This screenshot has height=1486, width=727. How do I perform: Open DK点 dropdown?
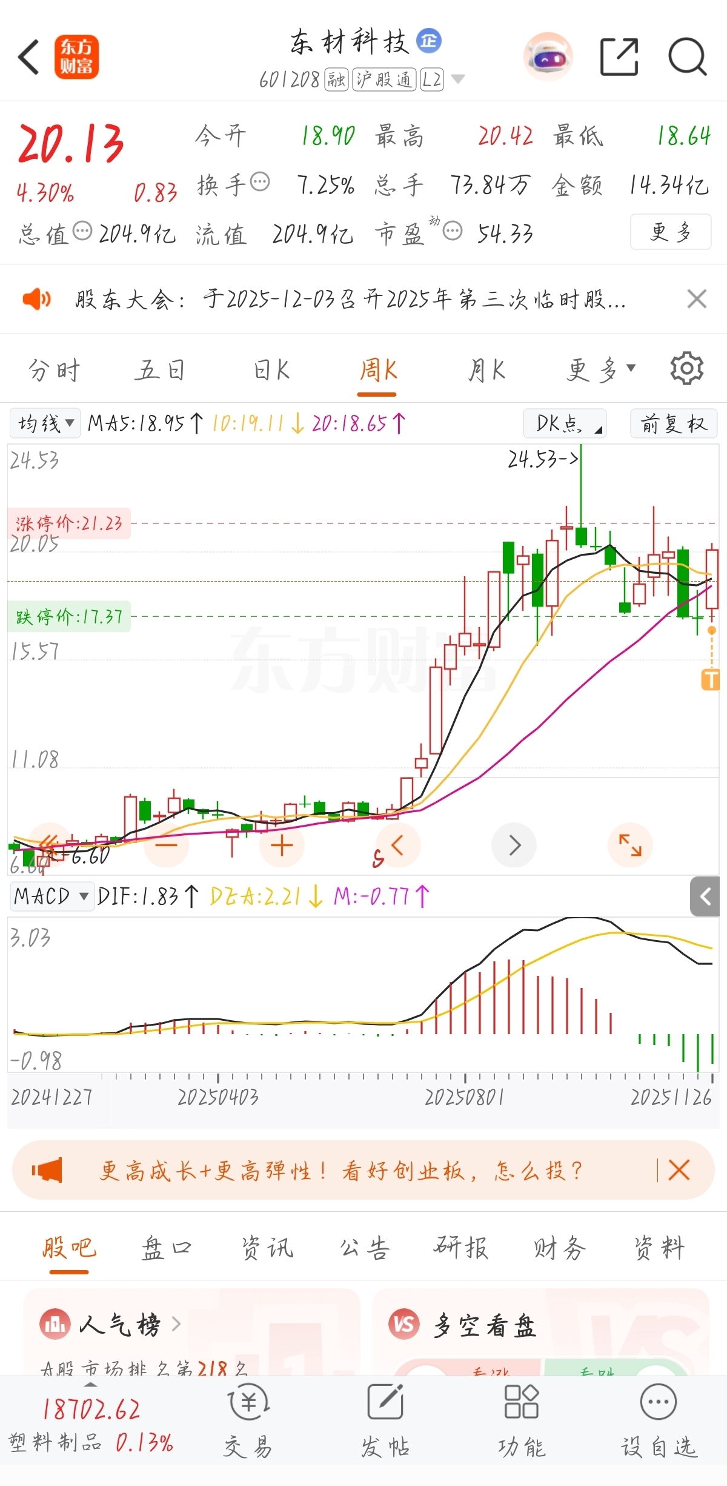point(565,423)
